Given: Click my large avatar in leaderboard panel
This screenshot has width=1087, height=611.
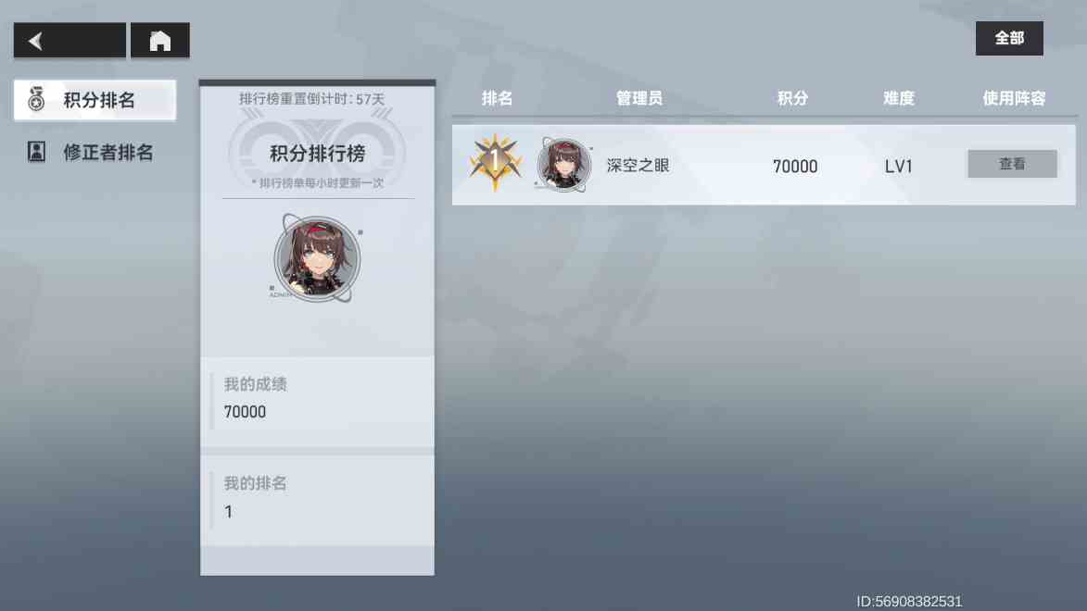Looking at the screenshot, I should [x=317, y=257].
